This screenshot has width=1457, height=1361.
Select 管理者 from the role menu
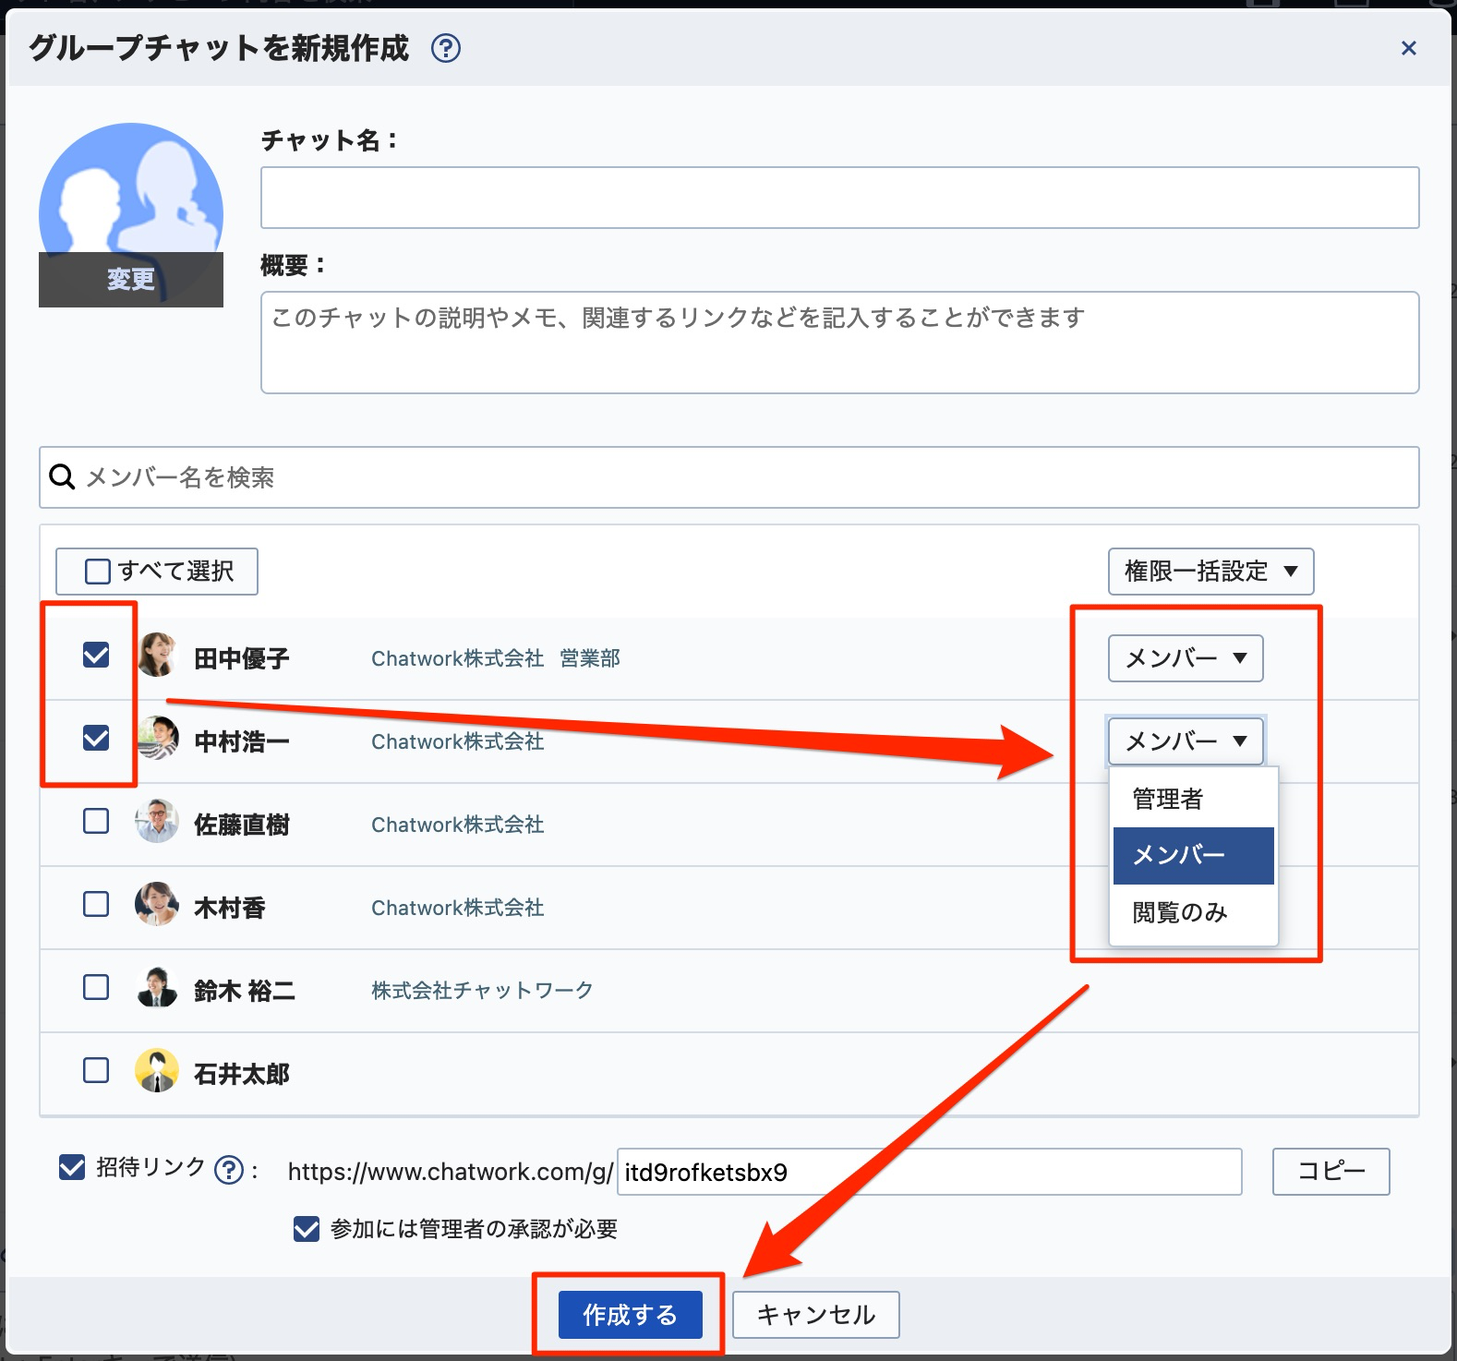(1169, 799)
